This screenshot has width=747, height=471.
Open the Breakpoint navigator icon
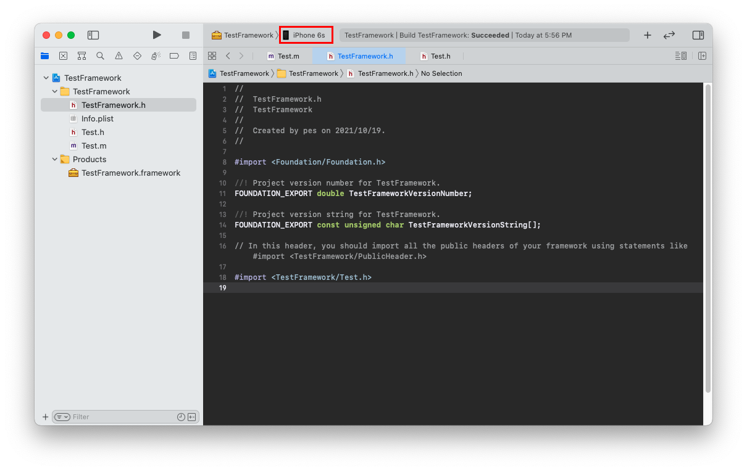coord(174,55)
